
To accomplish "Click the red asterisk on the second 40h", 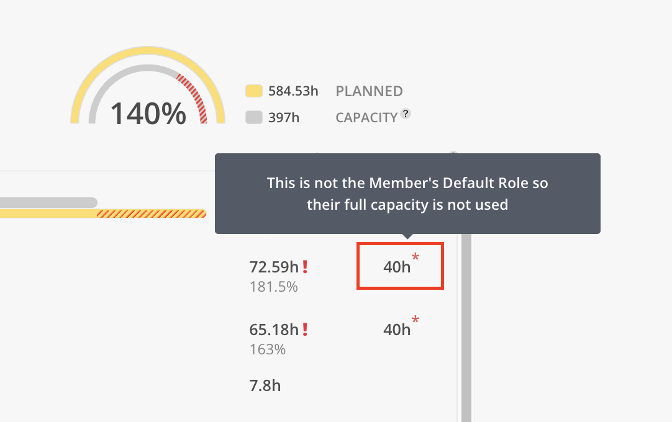I will click(415, 320).
